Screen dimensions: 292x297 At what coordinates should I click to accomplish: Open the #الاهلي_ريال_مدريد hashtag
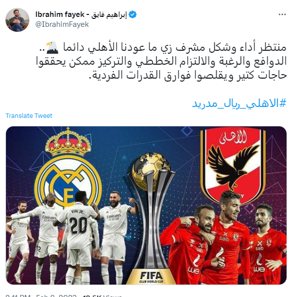[x=239, y=103]
